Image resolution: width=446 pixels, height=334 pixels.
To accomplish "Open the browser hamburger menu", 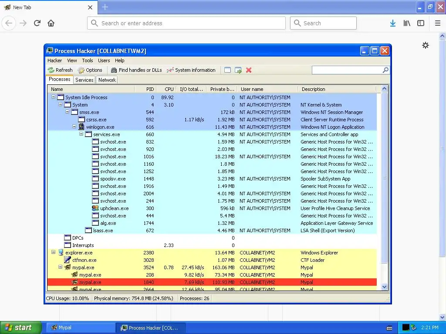I will 438,23.
